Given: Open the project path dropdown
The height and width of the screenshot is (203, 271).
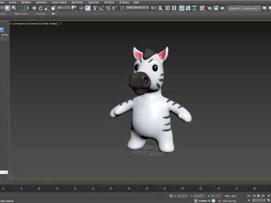Looking at the screenshot, I should (x=244, y=8).
